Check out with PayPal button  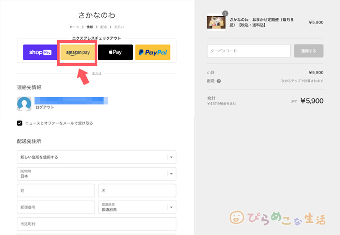pos(153,52)
